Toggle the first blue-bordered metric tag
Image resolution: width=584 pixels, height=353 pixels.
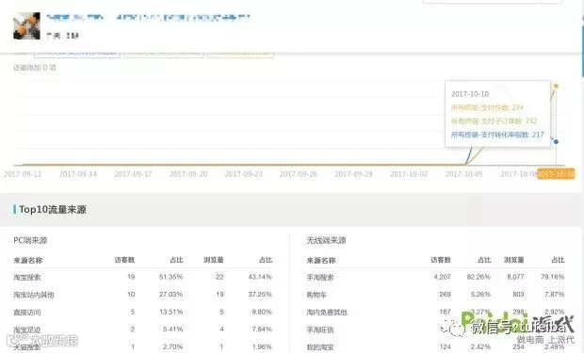tap(77, 54)
